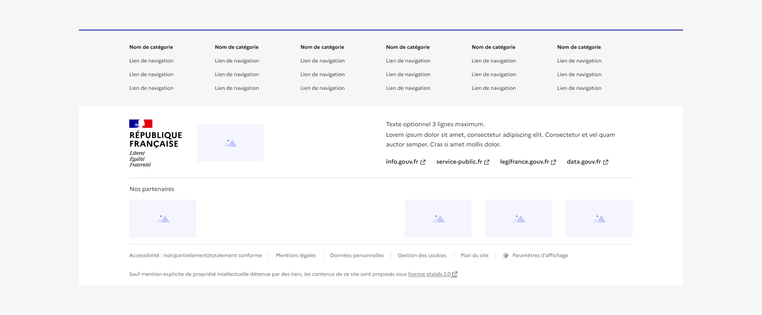The height and width of the screenshot is (315, 762).
Task: Click the external-link icon after info.gouv.fr
Action: [423, 162]
